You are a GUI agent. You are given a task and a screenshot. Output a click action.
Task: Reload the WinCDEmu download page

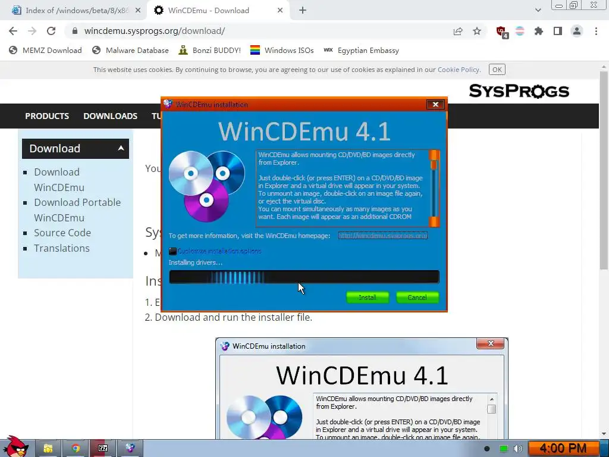(51, 31)
